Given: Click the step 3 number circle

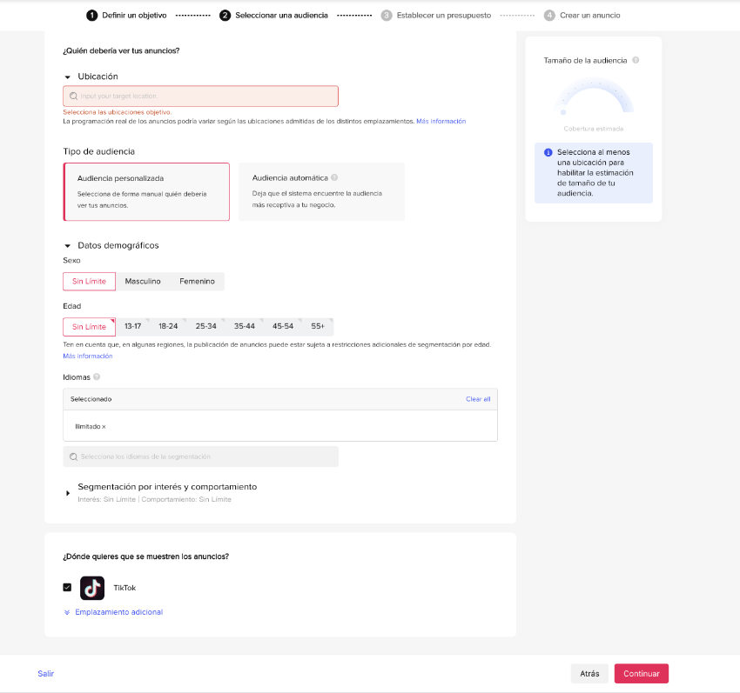Looking at the screenshot, I should [x=387, y=16].
